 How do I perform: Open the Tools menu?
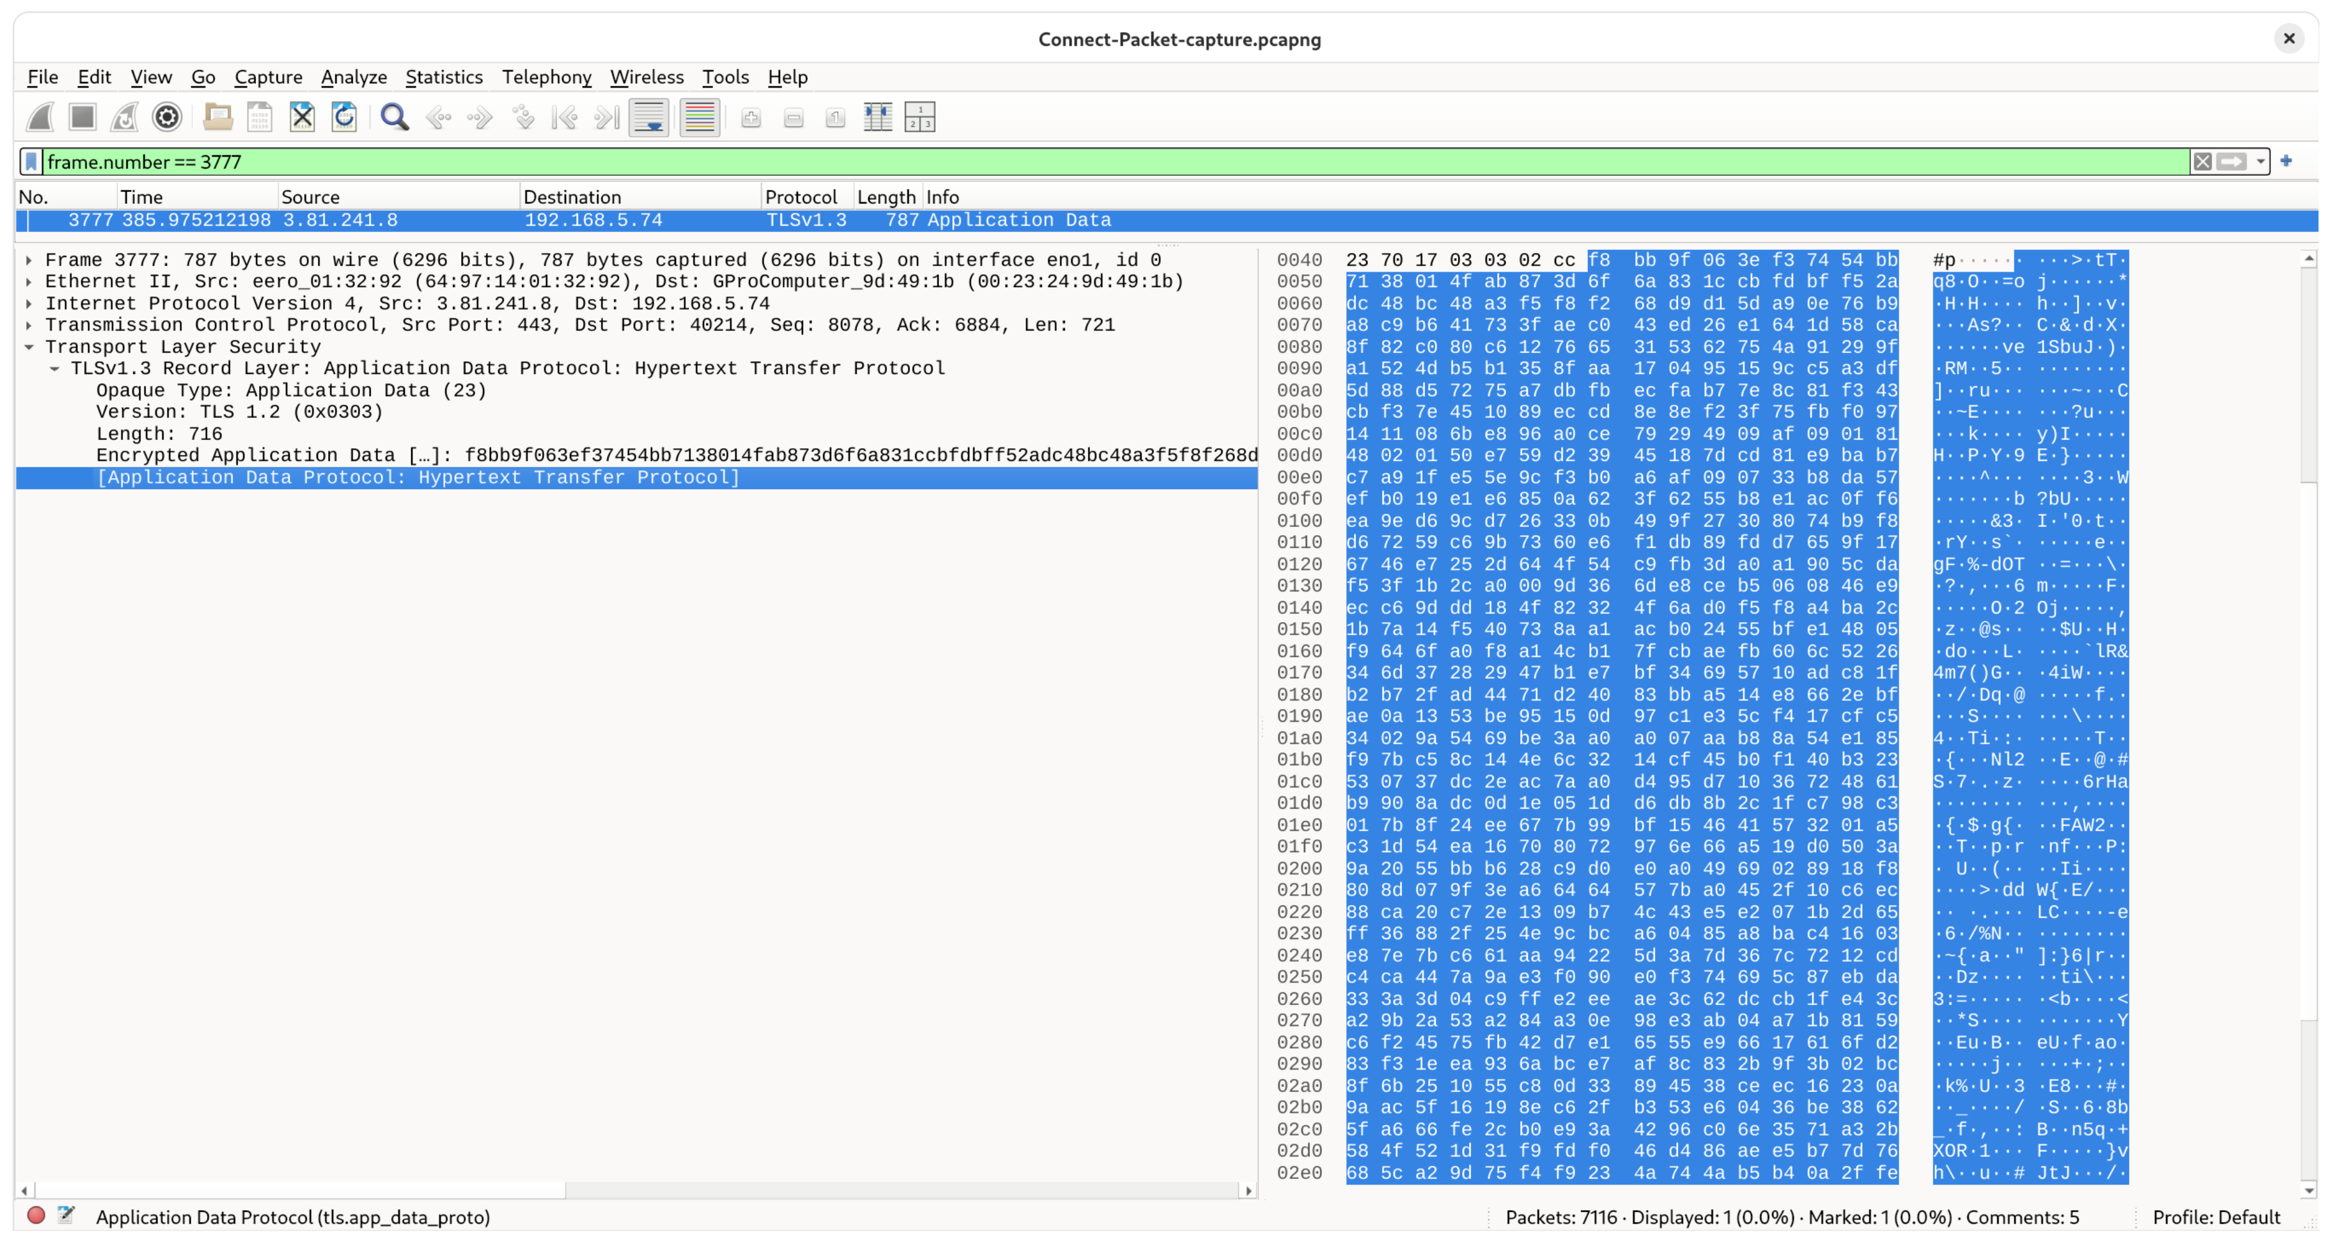coord(725,77)
